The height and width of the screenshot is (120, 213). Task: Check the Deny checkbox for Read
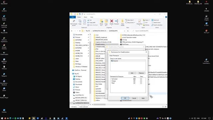pyautogui.click(x=141, y=83)
